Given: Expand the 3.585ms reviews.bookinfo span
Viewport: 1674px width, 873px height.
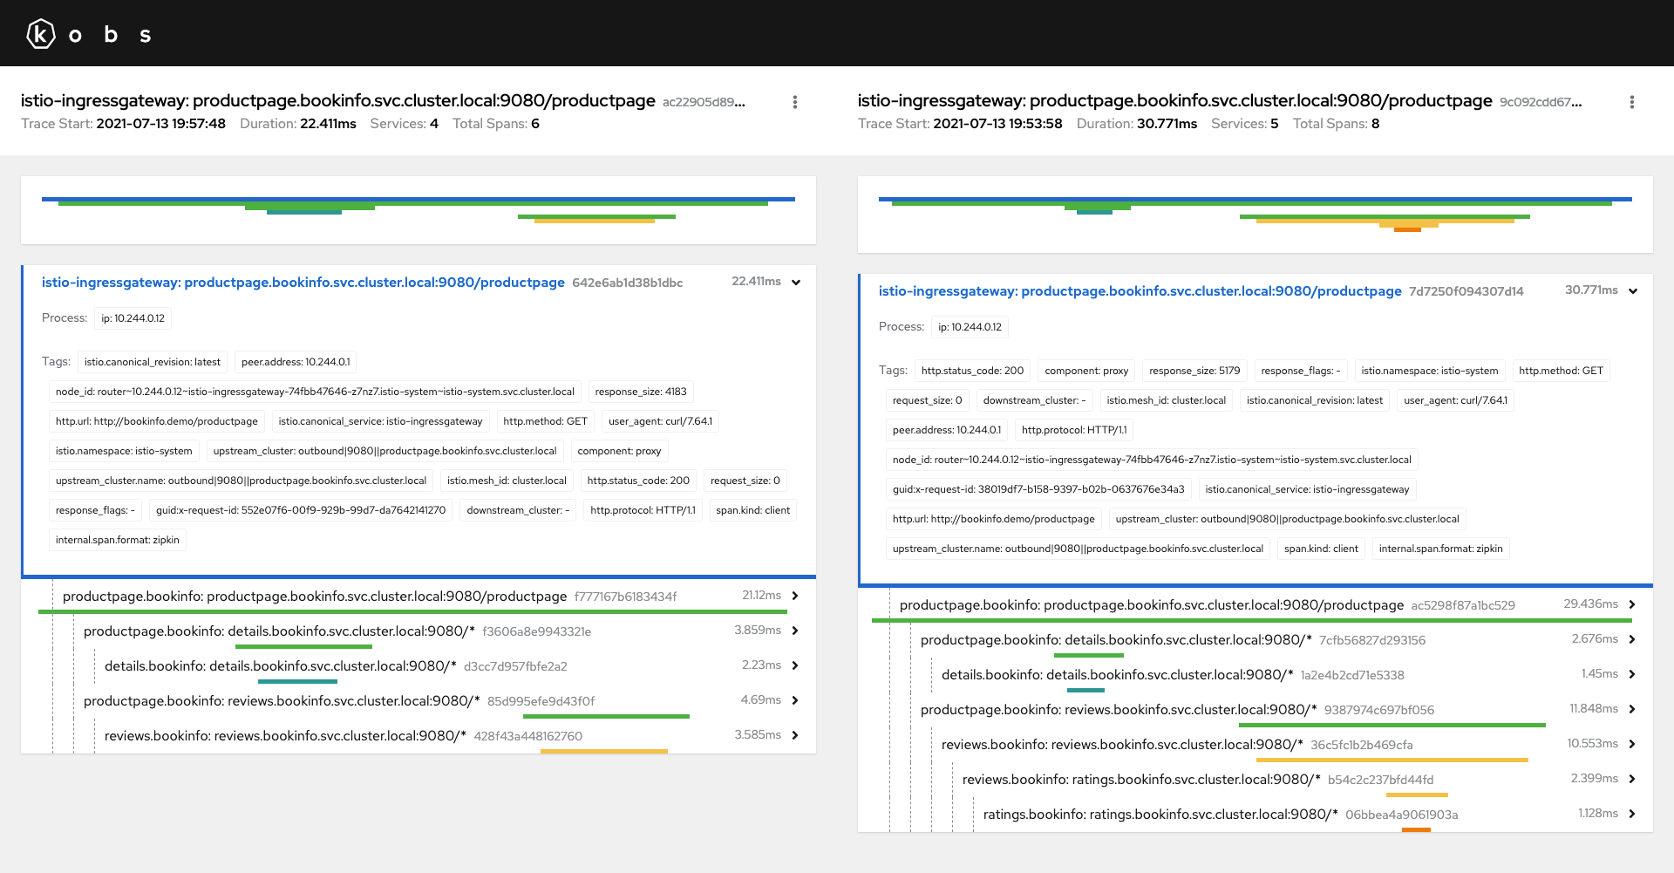Looking at the screenshot, I should [x=794, y=735].
